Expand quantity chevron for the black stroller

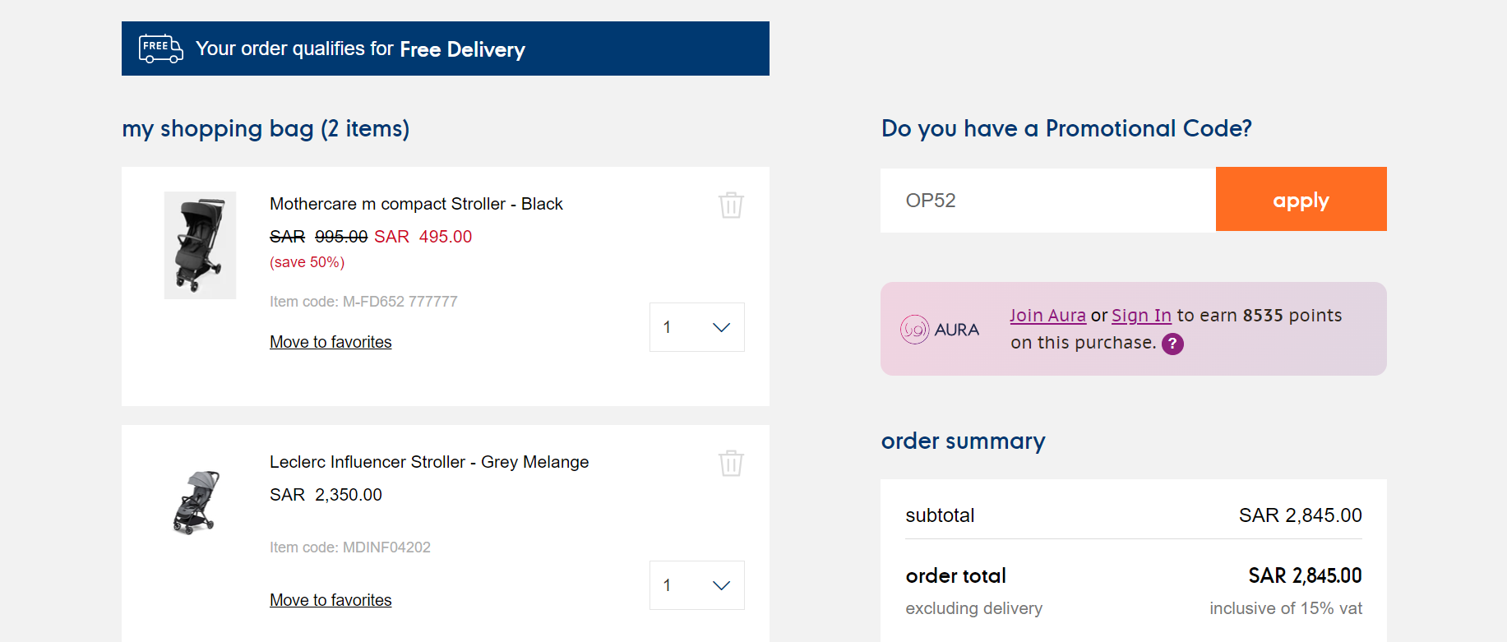point(721,327)
